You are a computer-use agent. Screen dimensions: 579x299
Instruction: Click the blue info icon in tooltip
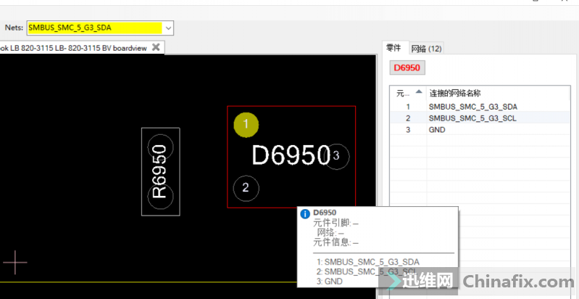click(305, 213)
